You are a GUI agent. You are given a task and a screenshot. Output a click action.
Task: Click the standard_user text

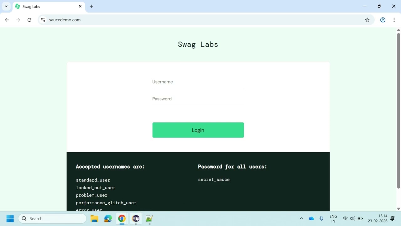pyautogui.click(x=93, y=180)
